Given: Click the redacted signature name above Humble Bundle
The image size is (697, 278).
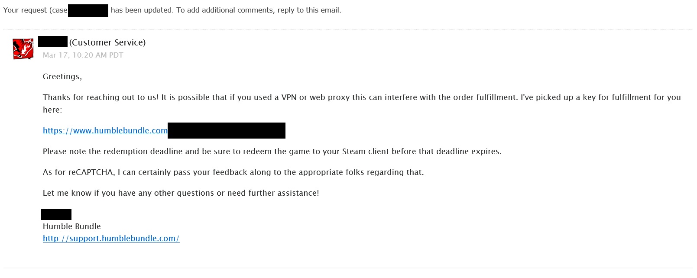Looking at the screenshot, I should [56, 214].
